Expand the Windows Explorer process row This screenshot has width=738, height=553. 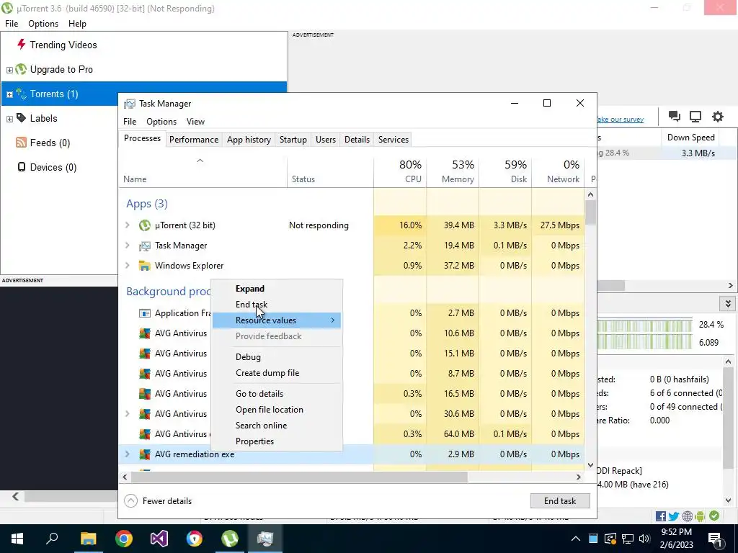coord(127,266)
